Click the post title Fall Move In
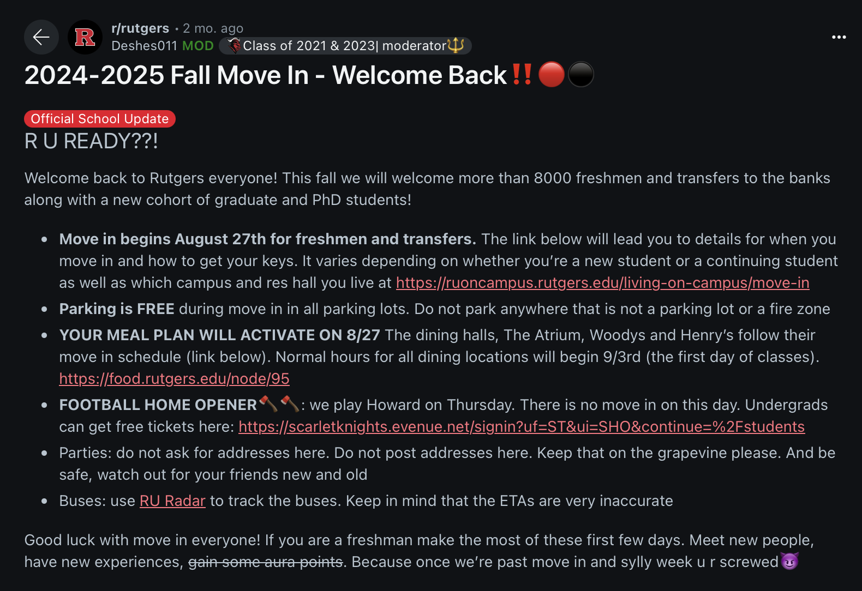Screen dimensions: 862x591 click(265, 75)
